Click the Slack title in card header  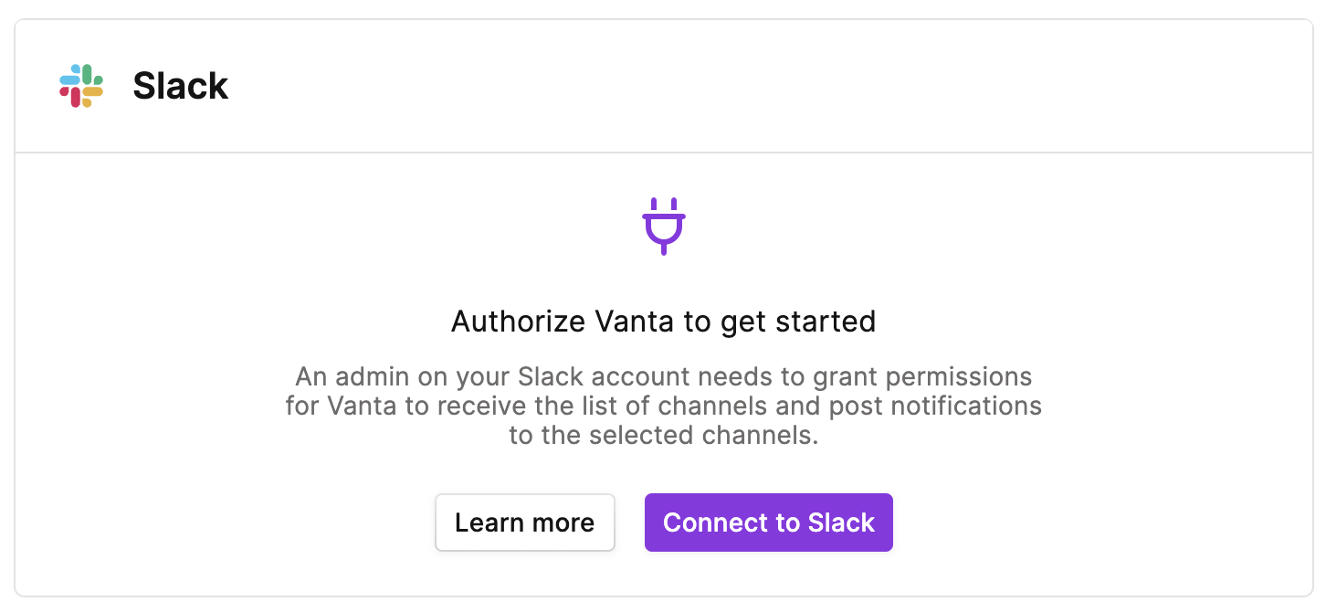point(181,86)
